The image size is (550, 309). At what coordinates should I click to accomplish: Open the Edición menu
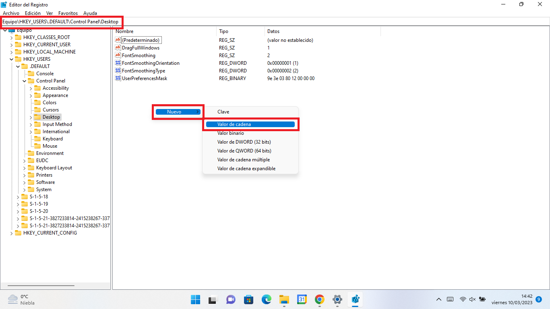[33, 13]
